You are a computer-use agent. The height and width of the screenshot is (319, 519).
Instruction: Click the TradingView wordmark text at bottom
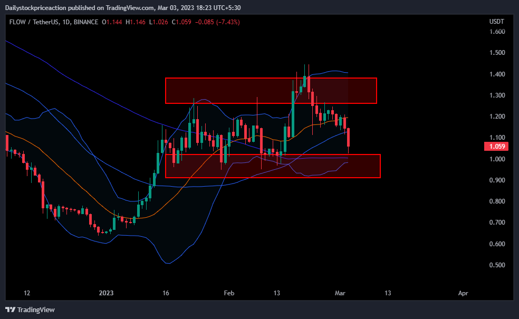[36, 310]
